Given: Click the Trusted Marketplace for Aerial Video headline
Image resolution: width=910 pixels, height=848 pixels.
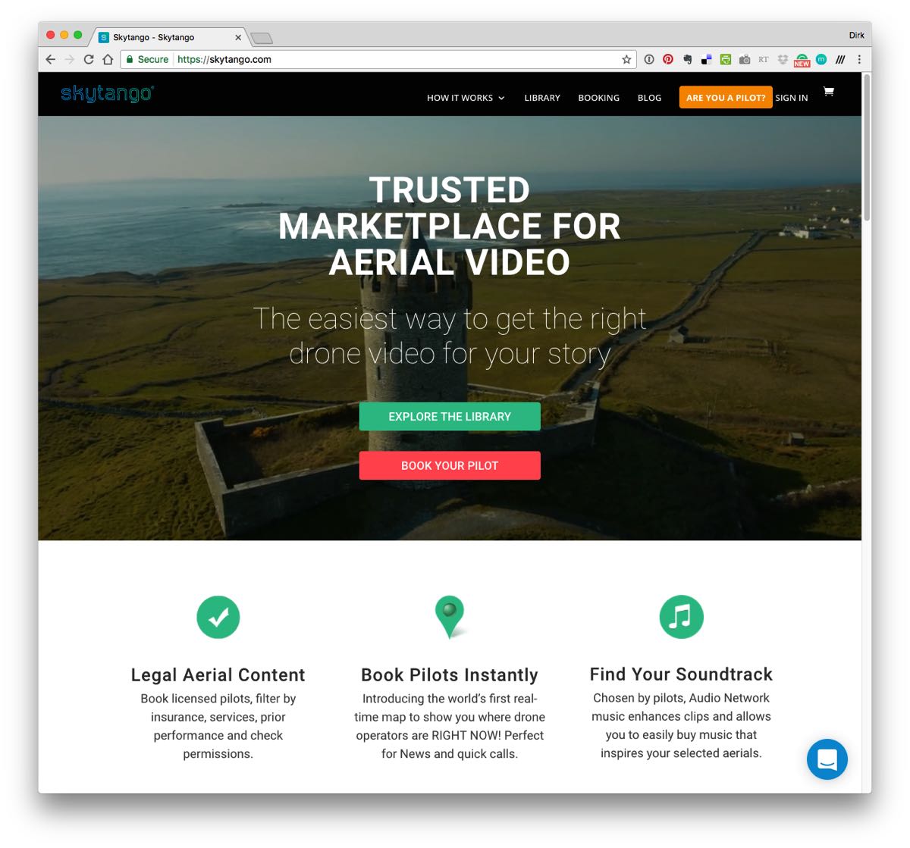Looking at the screenshot, I should point(450,226).
